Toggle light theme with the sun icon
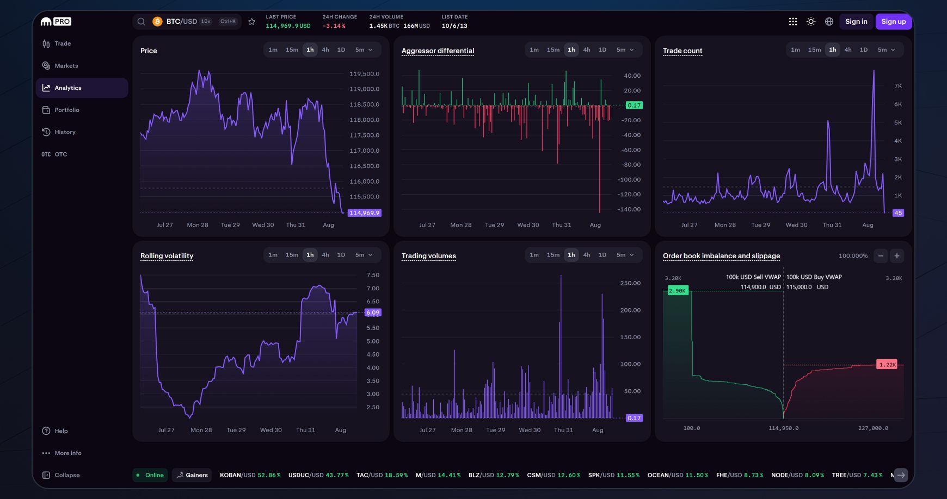Screen dimensions: 947x499 811,21
